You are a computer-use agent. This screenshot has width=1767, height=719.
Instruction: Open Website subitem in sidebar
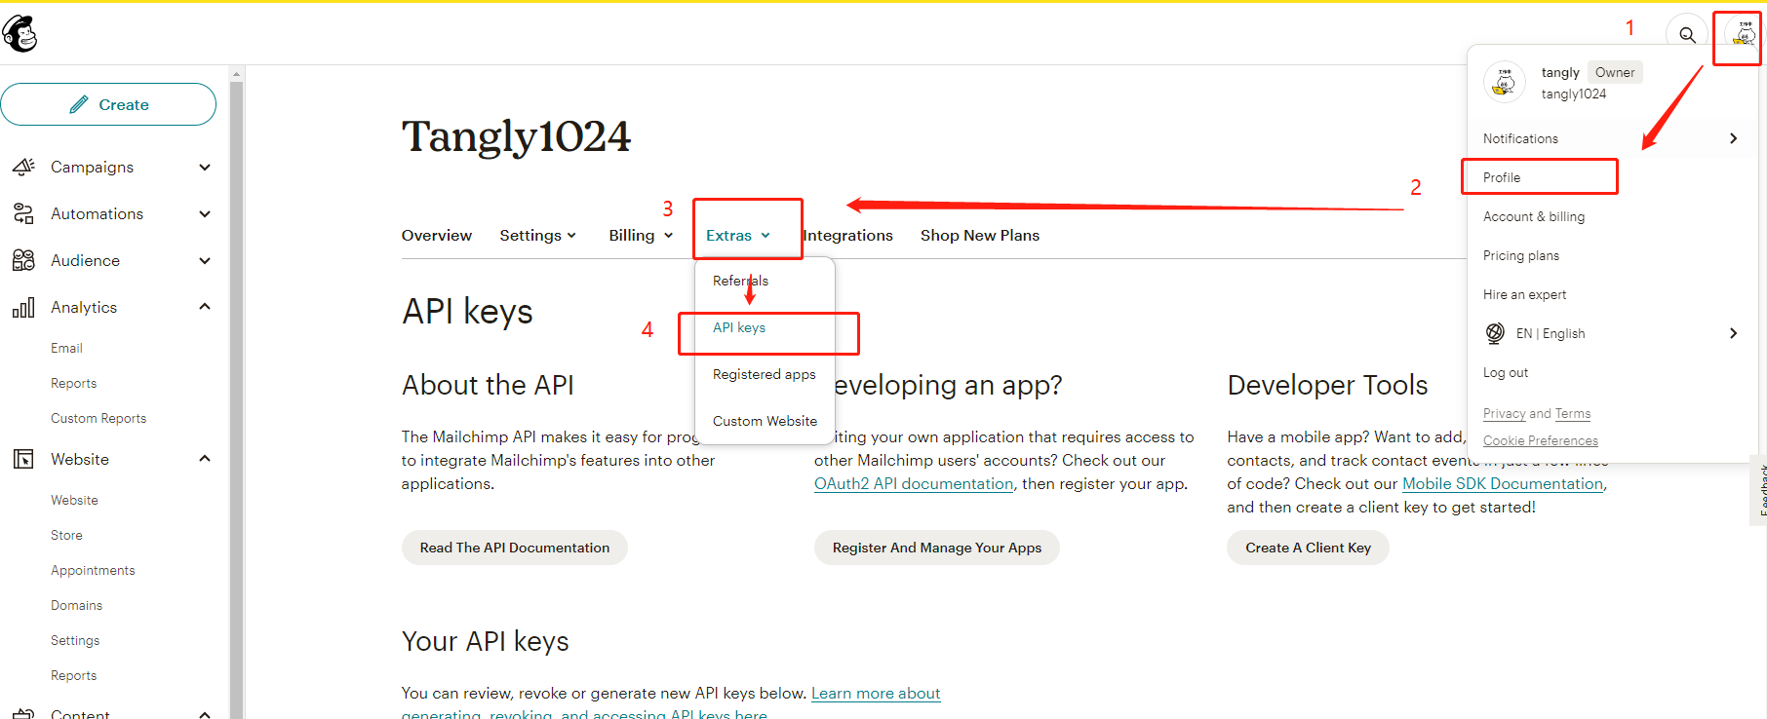tap(74, 500)
